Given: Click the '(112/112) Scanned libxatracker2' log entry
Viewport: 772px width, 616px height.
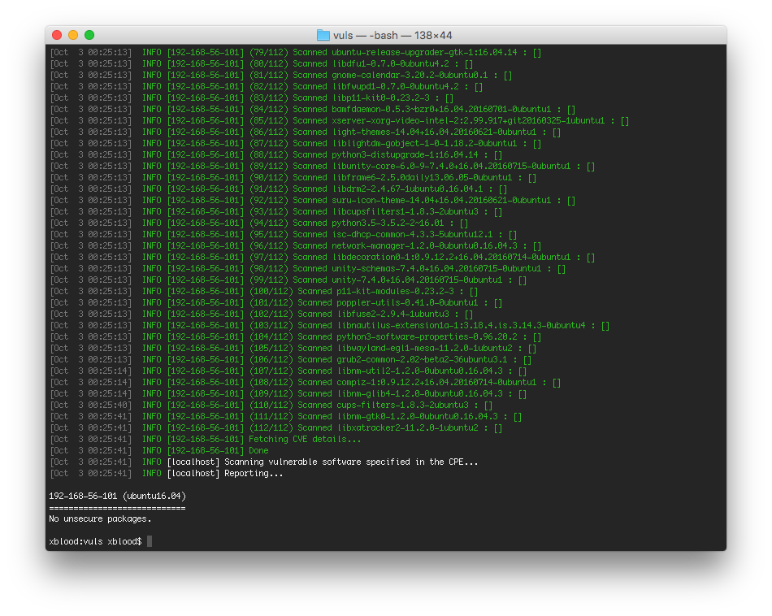Looking at the screenshot, I should pos(276,428).
